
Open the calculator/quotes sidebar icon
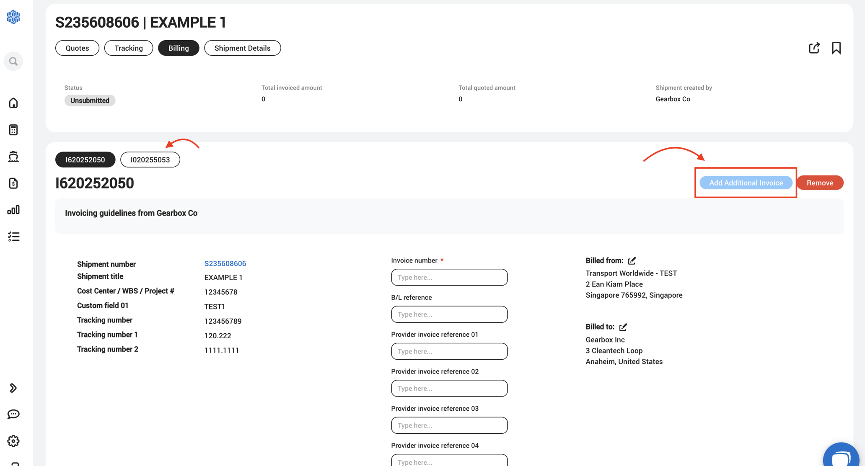(x=13, y=130)
